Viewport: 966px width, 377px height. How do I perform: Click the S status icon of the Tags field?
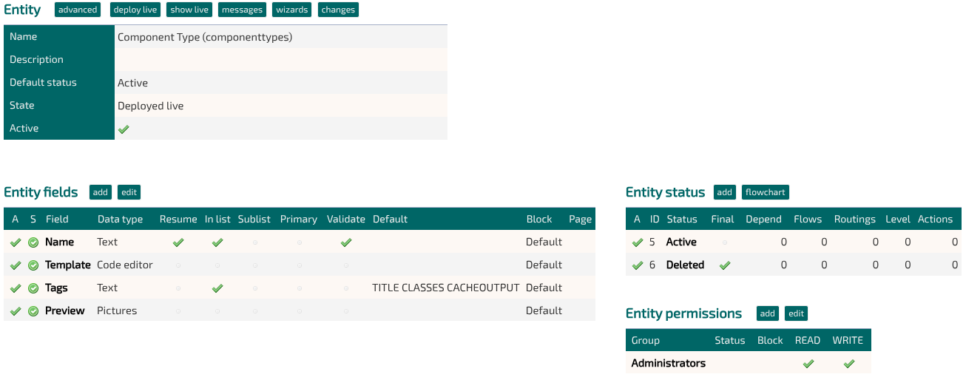click(33, 288)
